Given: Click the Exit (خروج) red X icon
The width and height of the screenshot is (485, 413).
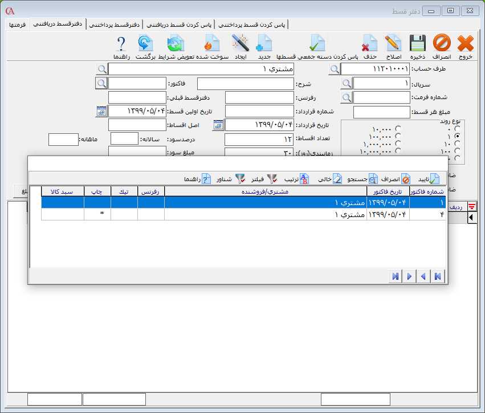Looking at the screenshot, I should (465, 43).
